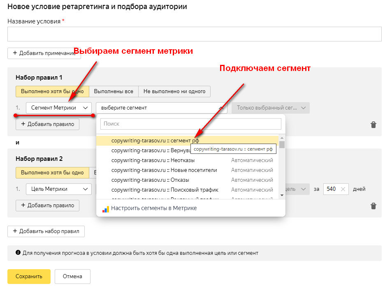Open 'Настроить сегменты в Метрике' link
This screenshot has height=286, width=392.
[154, 208]
